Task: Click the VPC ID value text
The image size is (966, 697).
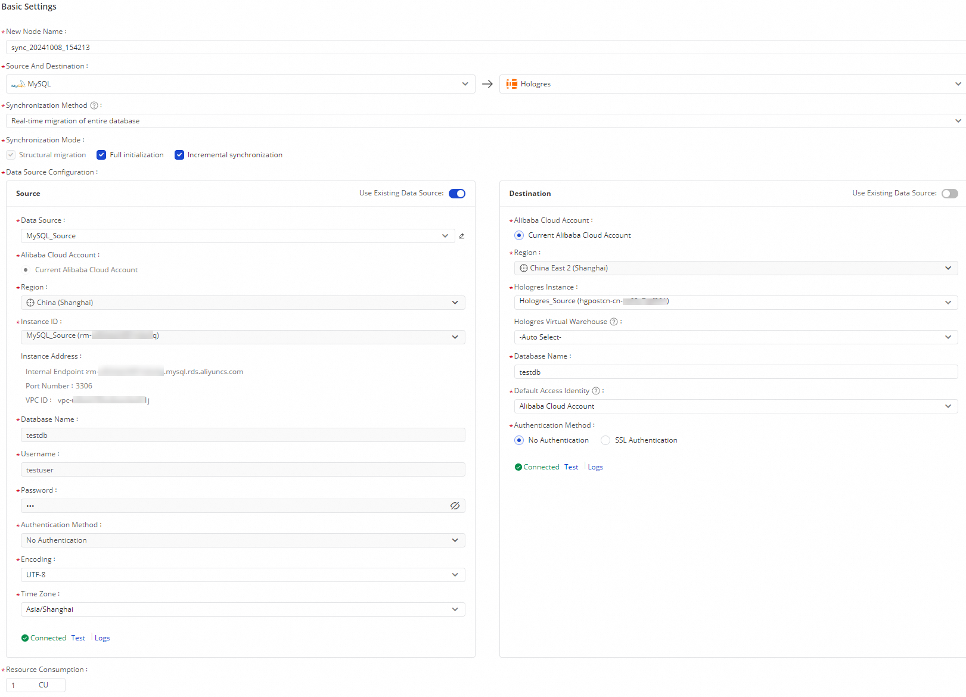Action: 104,400
